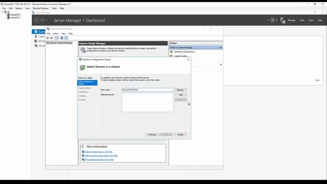The image size is (327, 184).
Task: Click the Previous button in the wizard
Action: click(x=152, y=134)
